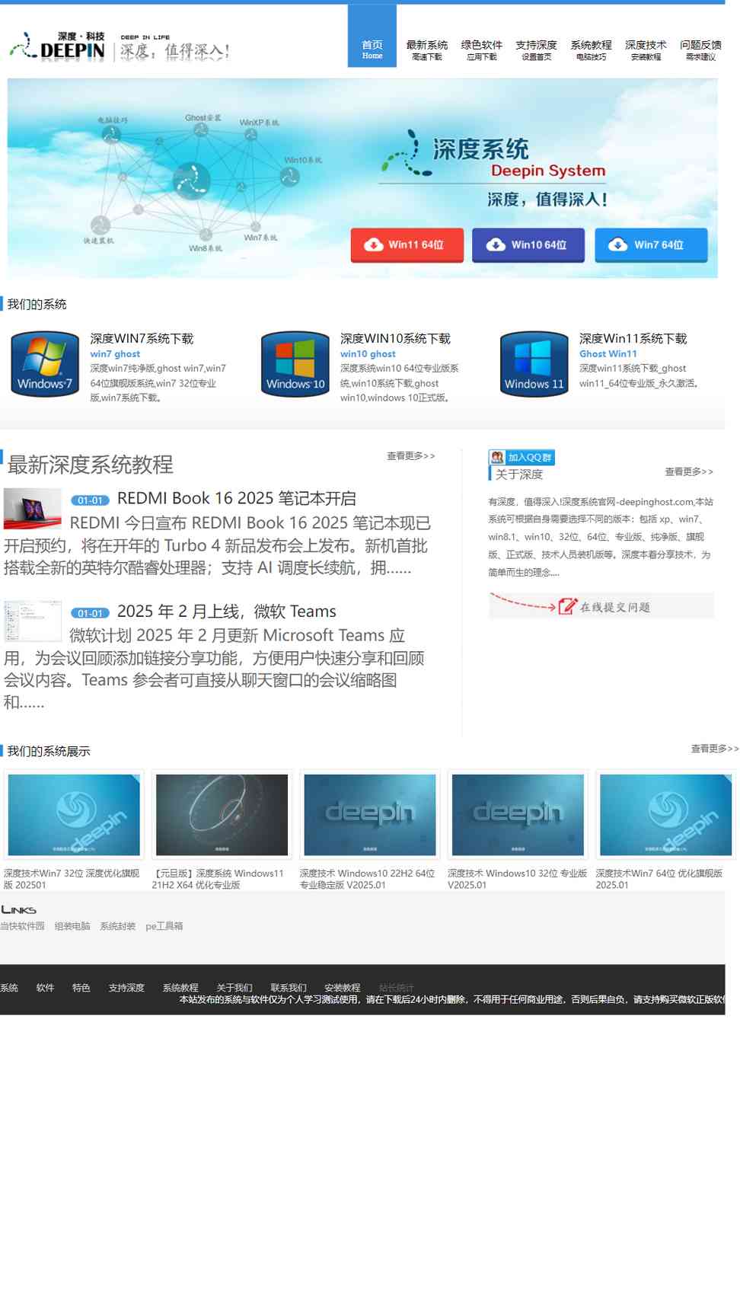Screen dimensions: 740x1316
Task: Open the REDMI Book laptop article thumbnail
Action: tap(33, 509)
